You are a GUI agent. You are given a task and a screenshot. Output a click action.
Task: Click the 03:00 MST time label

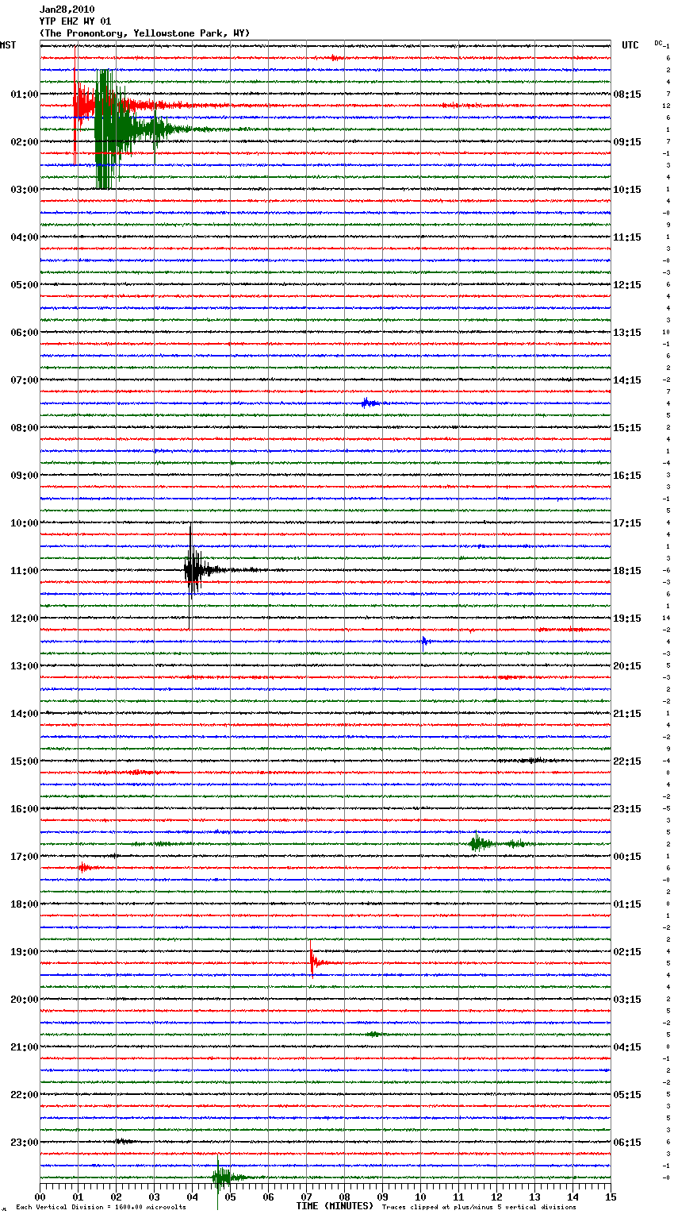point(24,190)
